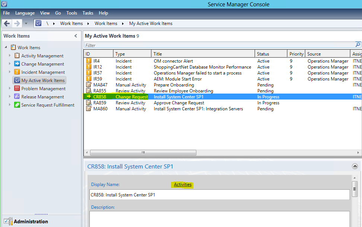
Task: Click the Activities link
Action: click(x=182, y=185)
